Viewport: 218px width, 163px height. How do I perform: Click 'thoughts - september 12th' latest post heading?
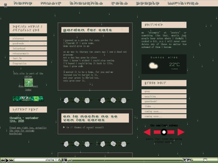click(x=24, y=120)
